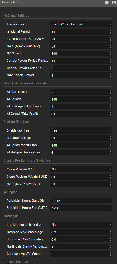Open the Trade signal dropdown
This screenshot has height=264, width=117.
click(81, 25)
